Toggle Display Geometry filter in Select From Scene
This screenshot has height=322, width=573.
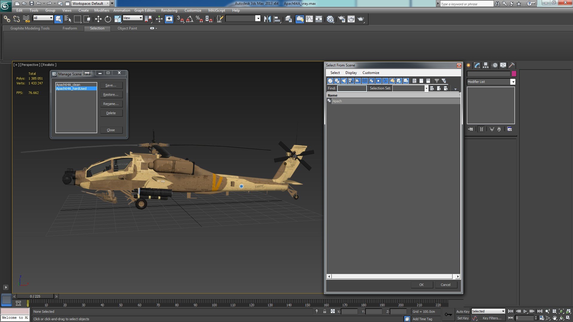pos(330,81)
